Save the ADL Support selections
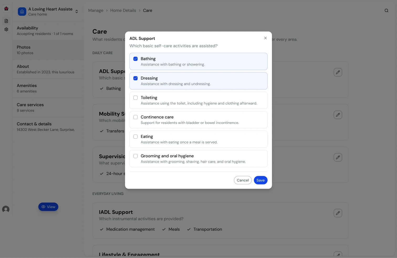This screenshot has width=397, height=258. click(x=261, y=180)
